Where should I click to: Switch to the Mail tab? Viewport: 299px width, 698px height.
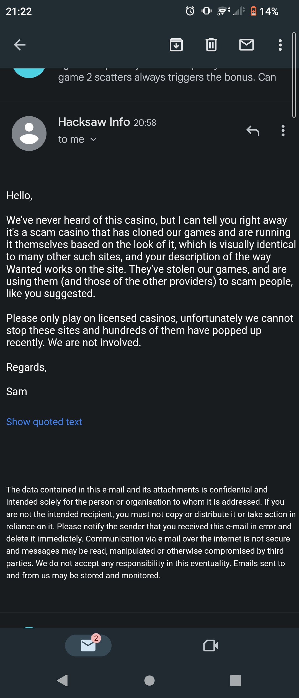pyautogui.click(x=88, y=645)
